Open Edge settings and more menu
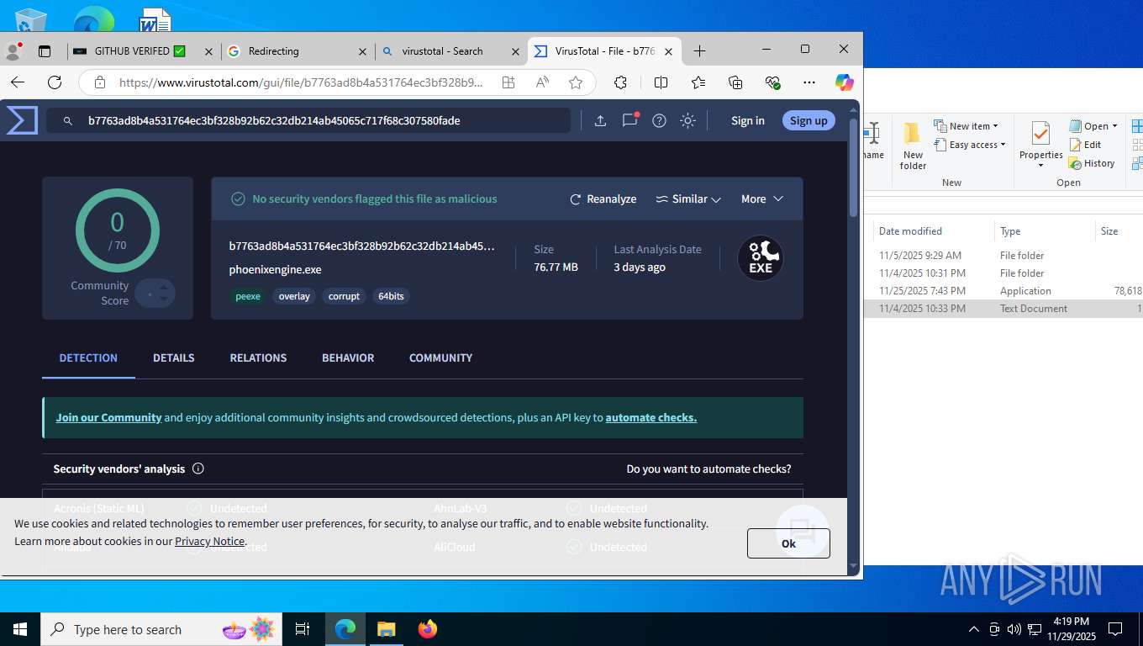This screenshot has width=1143, height=646. (x=809, y=82)
